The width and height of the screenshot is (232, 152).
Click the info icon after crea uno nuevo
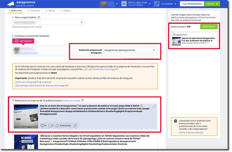point(83,100)
